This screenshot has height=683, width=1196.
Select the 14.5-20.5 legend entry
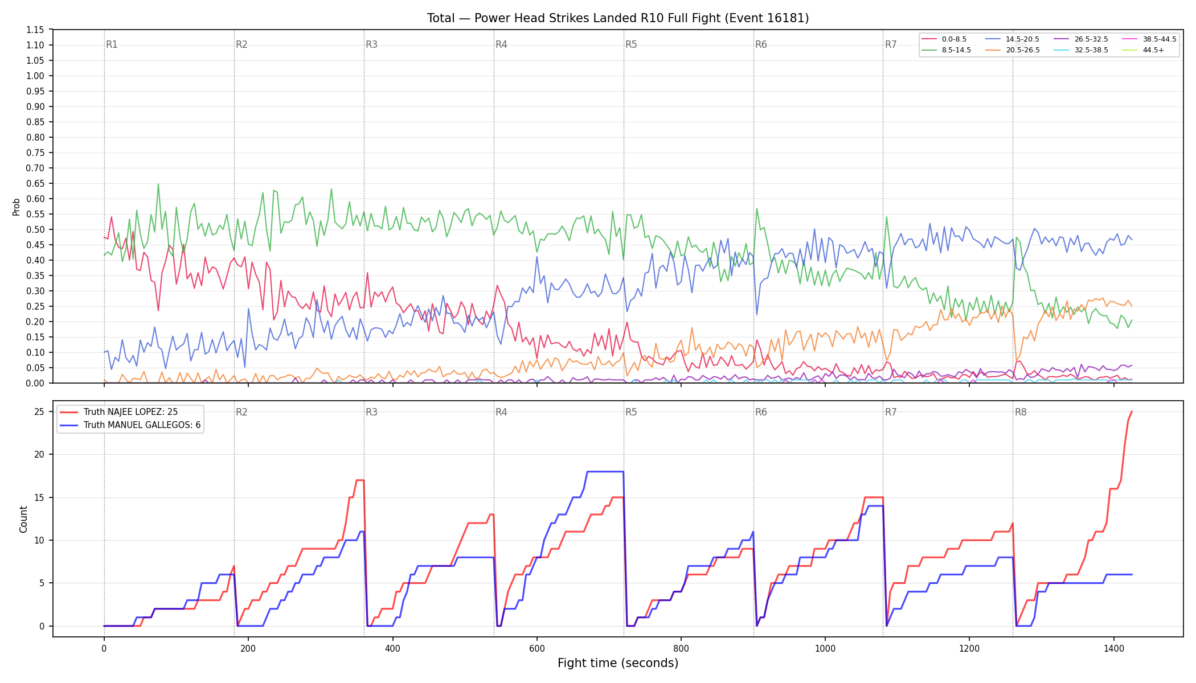pyautogui.click(x=1013, y=39)
